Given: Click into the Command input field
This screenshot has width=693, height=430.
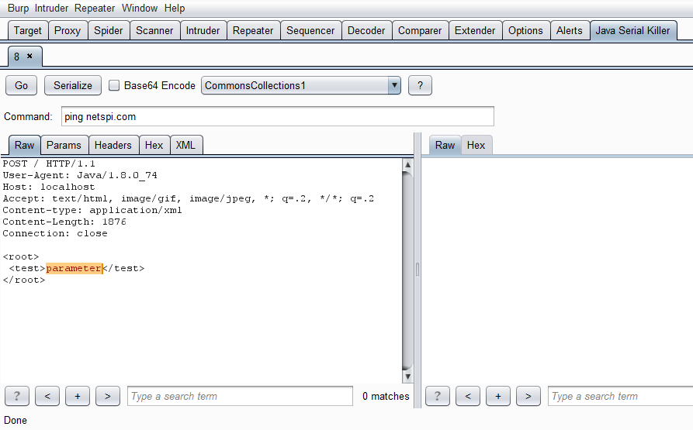Looking at the screenshot, I should 277,116.
